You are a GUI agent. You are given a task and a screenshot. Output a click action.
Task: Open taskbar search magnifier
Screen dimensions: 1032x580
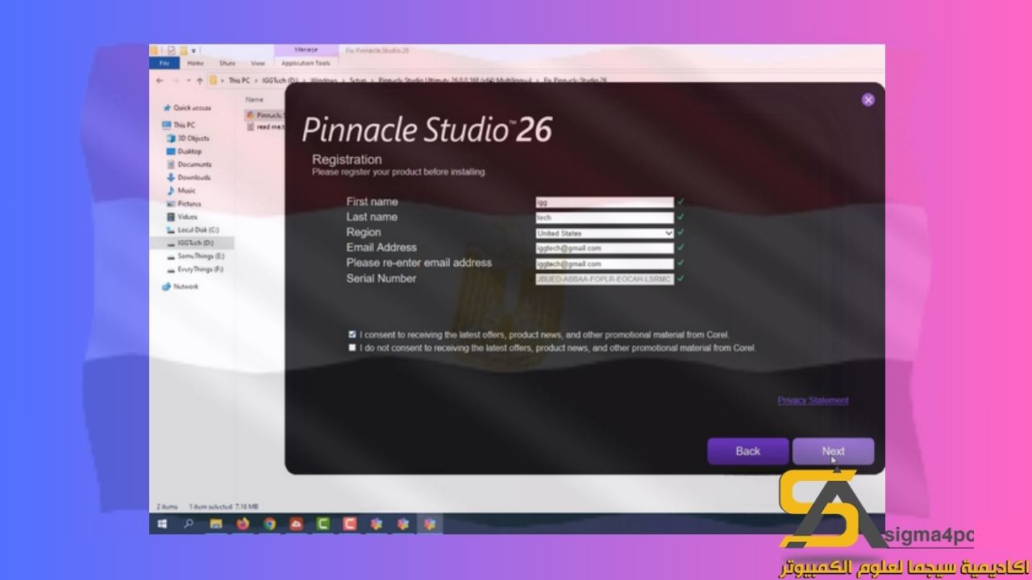tap(189, 524)
